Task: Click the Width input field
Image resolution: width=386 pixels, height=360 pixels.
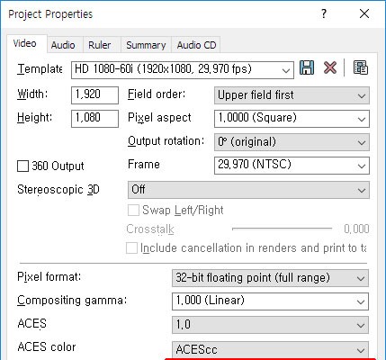Action: pos(94,95)
